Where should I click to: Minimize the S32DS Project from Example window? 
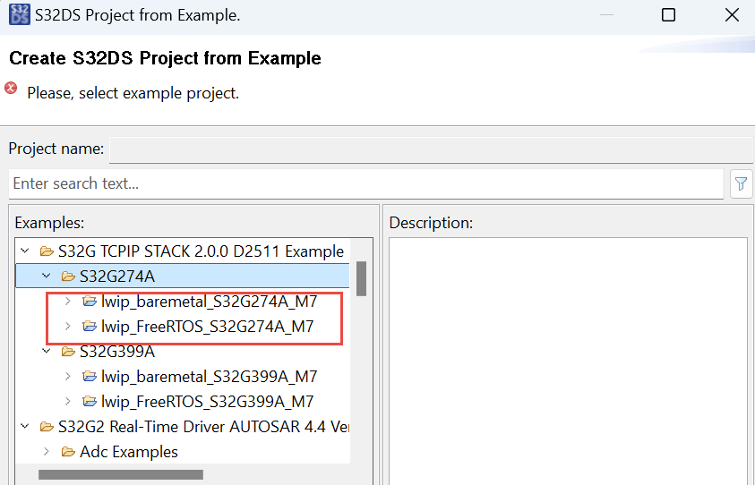[606, 15]
